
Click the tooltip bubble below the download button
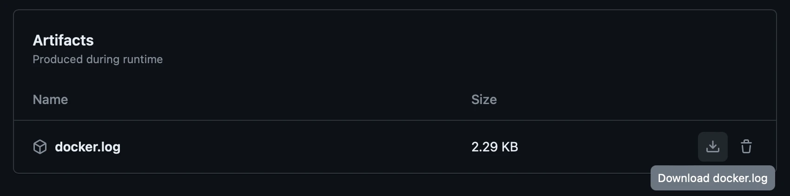[x=712, y=178]
